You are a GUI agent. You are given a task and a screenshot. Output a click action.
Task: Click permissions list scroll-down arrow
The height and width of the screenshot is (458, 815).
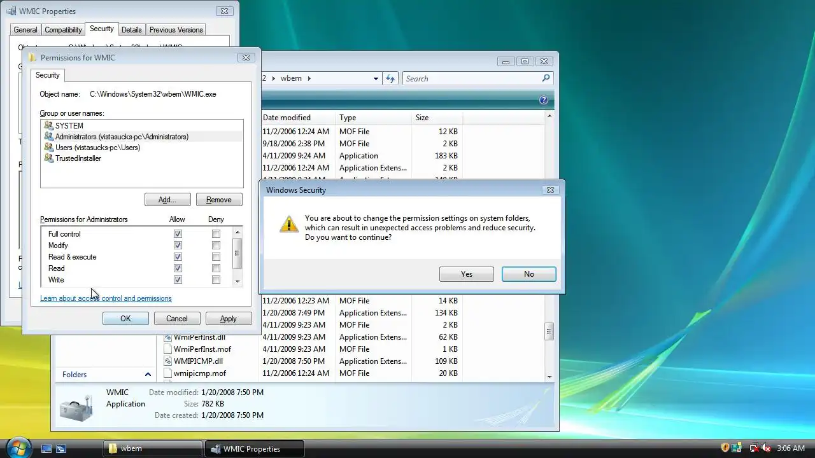point(237,281)
